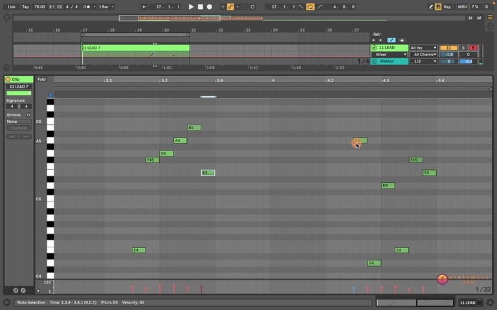This screenshot has height=310, width=497.
Task: Select the G5 note in the piano roll
Action: [x=166, y=154]
